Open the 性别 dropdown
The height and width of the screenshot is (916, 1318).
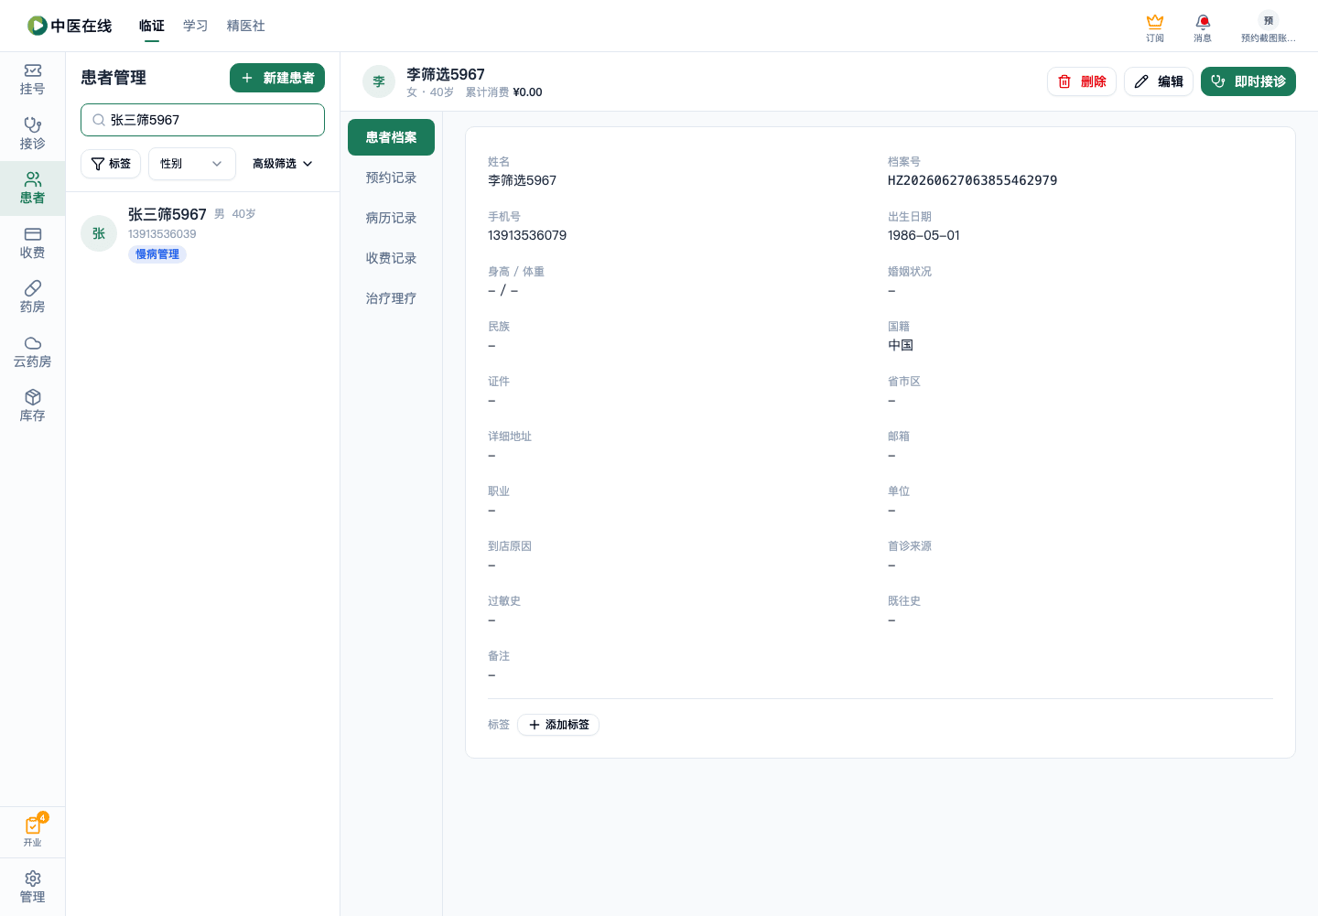click(192, 164)
